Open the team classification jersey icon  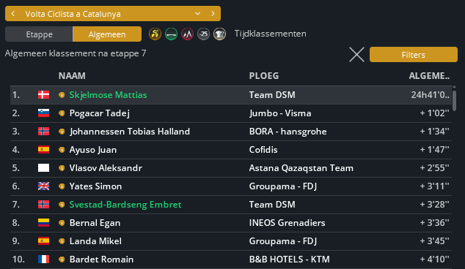coord(219,34)
